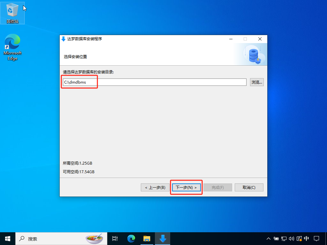327x245 pixels.
Task: Click the 选择安装位置 heading
Action: pos(75,57)
